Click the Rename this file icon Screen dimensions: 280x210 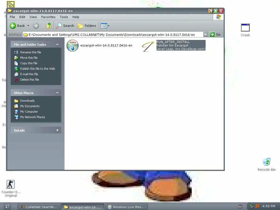point(16,52)
